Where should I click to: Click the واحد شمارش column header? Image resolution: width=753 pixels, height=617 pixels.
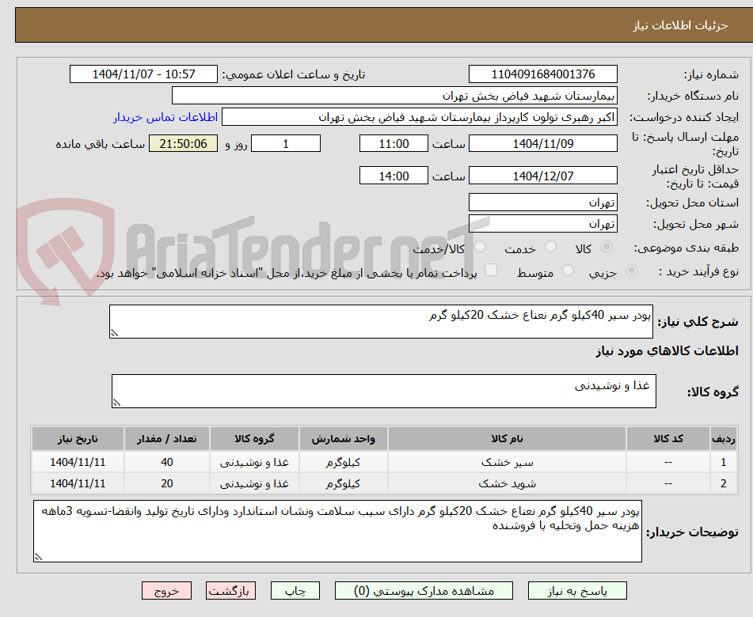[343, 438]
